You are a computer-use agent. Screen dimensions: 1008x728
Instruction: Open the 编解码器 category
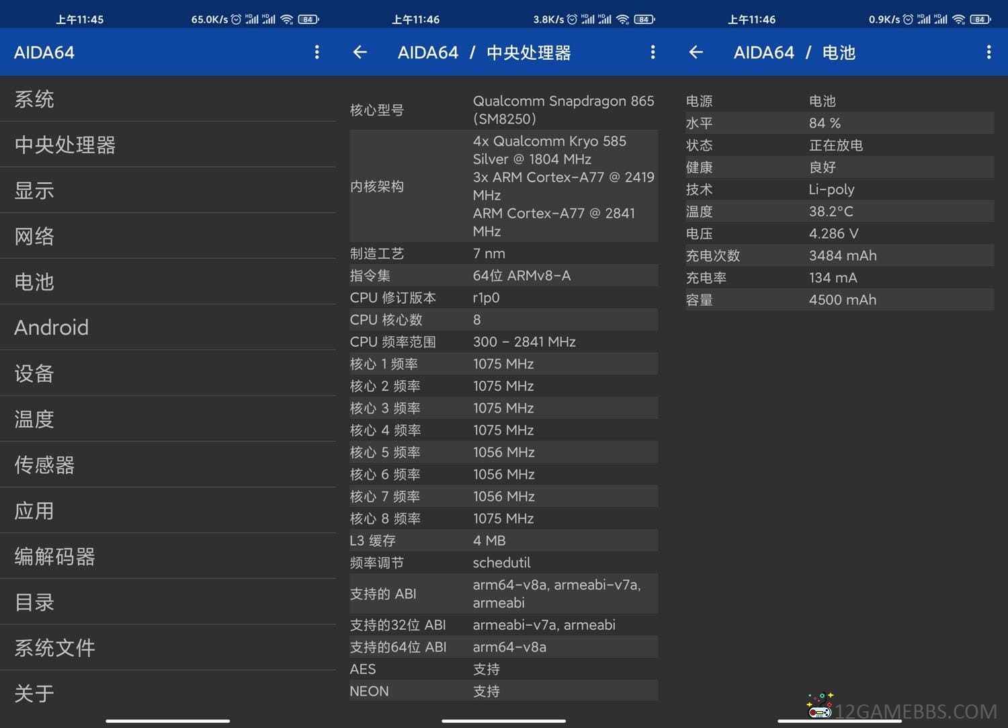pos(168,557)
